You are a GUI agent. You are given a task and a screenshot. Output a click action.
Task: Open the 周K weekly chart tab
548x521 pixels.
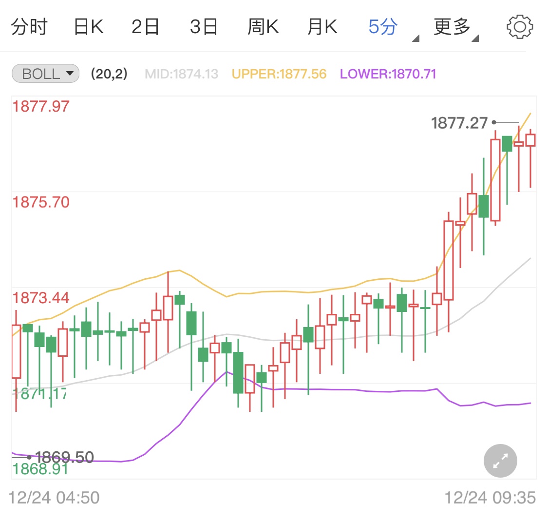263,27
